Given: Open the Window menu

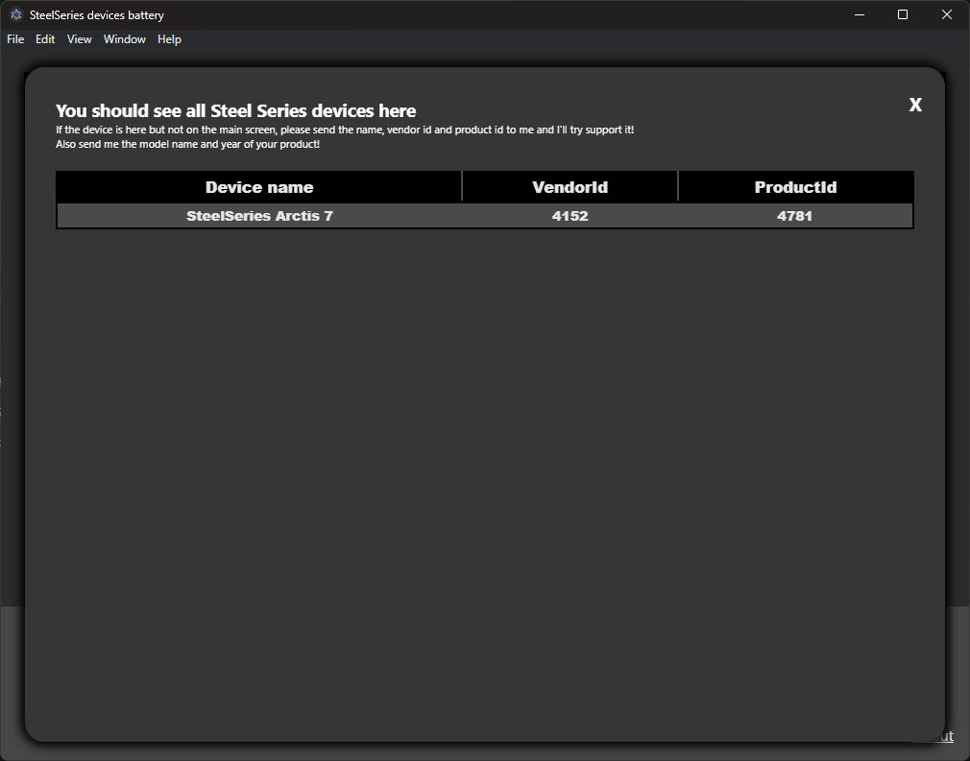Looking at the screenshot, I should (x=124, y=39).
